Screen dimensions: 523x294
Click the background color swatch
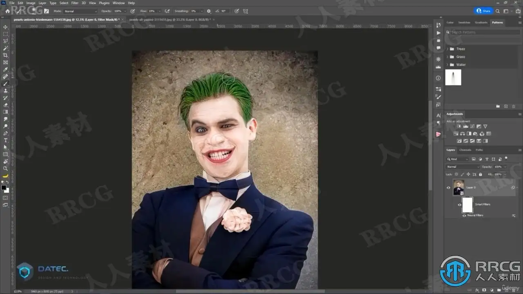[7, 190]
